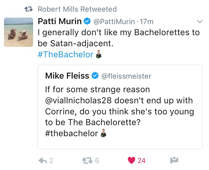Click Patti Murin's blue verified badge
Screen dimensions: 209x170
coord(87,21)
